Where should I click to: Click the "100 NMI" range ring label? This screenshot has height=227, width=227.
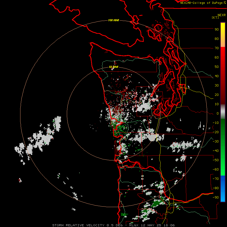coord(113,20)
